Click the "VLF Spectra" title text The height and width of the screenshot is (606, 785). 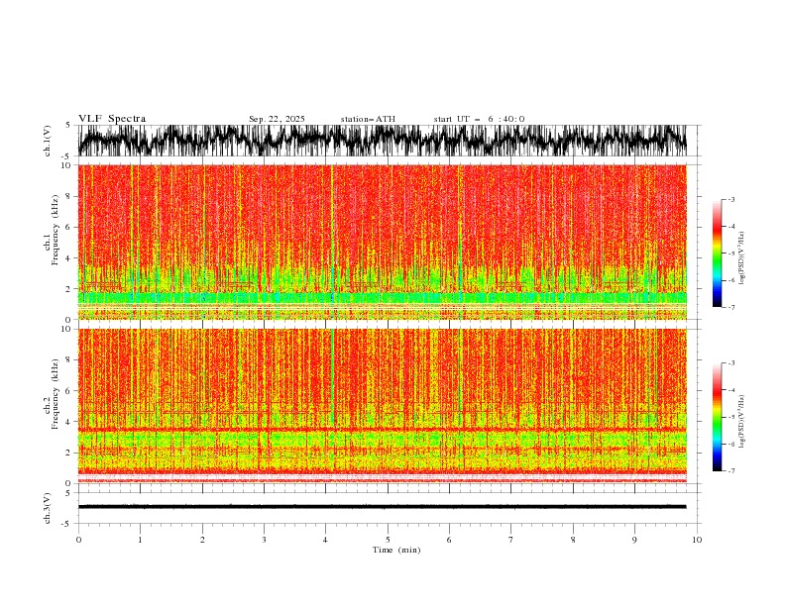(x=112, y=119)
